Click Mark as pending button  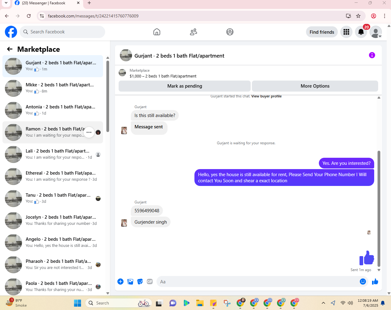point(185,86)
